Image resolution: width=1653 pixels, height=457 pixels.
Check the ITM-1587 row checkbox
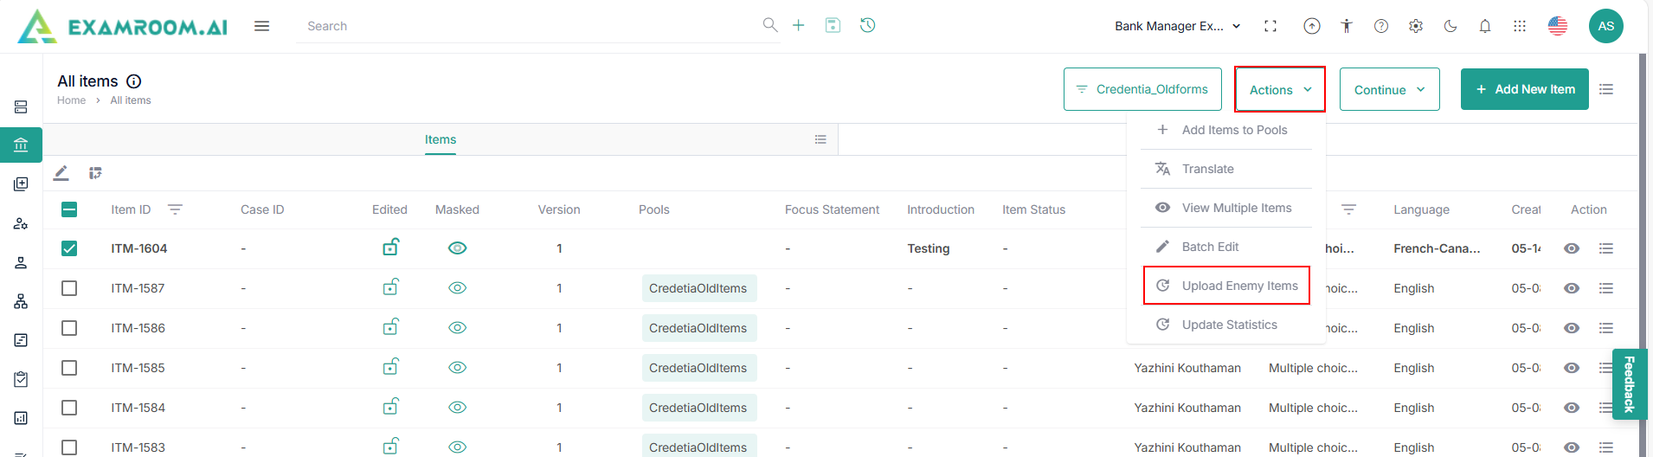coord(69,288)
